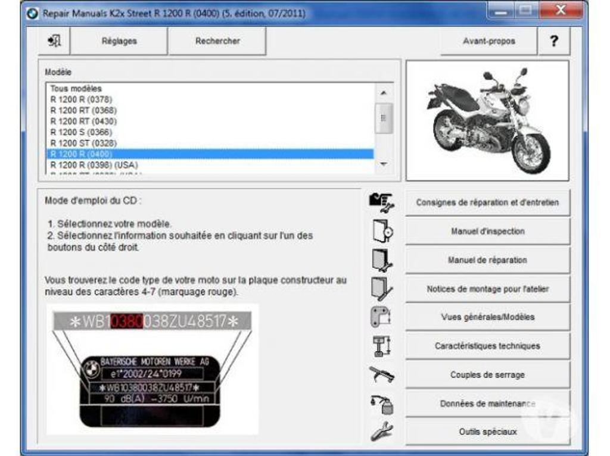Image resolution: width=610 pixels, height=456 pixels.
Task: Open Consignes de réparation et d'entretien
Action: tap(487, 202)
